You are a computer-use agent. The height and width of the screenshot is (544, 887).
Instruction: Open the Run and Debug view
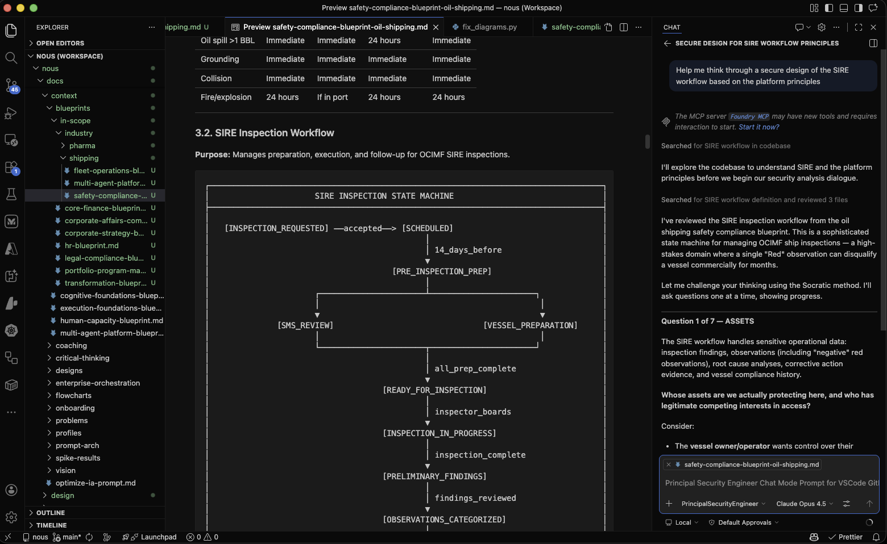click(x=11, y=113)
